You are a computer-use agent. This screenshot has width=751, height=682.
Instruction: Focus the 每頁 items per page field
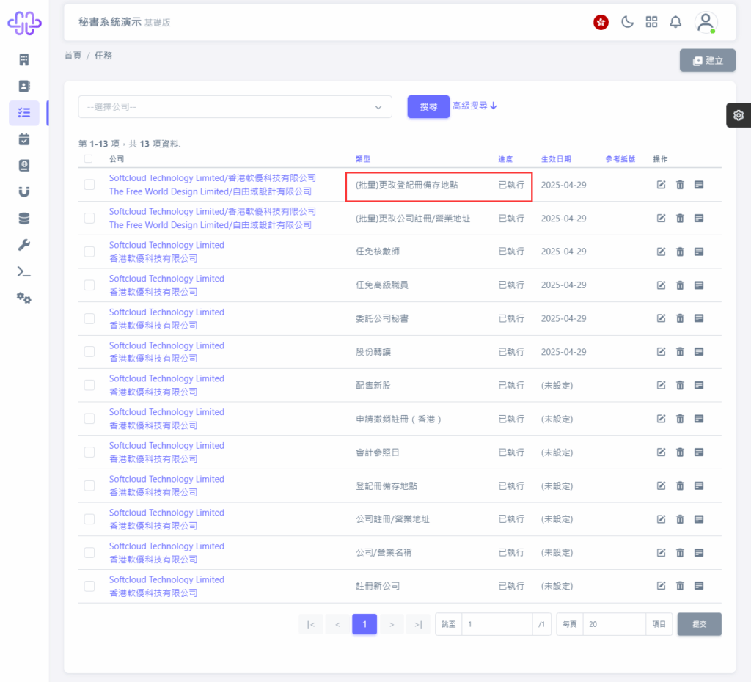614,624
